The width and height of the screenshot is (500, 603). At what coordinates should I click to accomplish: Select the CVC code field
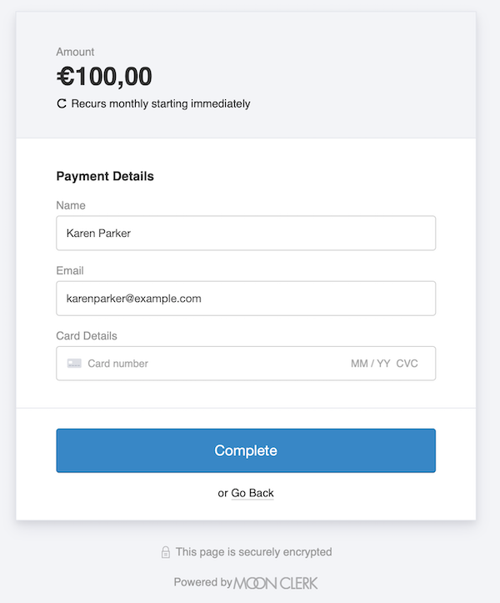407,364
